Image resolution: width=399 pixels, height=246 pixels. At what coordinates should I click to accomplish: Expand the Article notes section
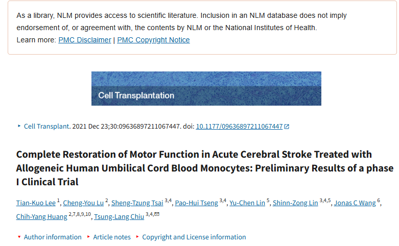[112, 237]
